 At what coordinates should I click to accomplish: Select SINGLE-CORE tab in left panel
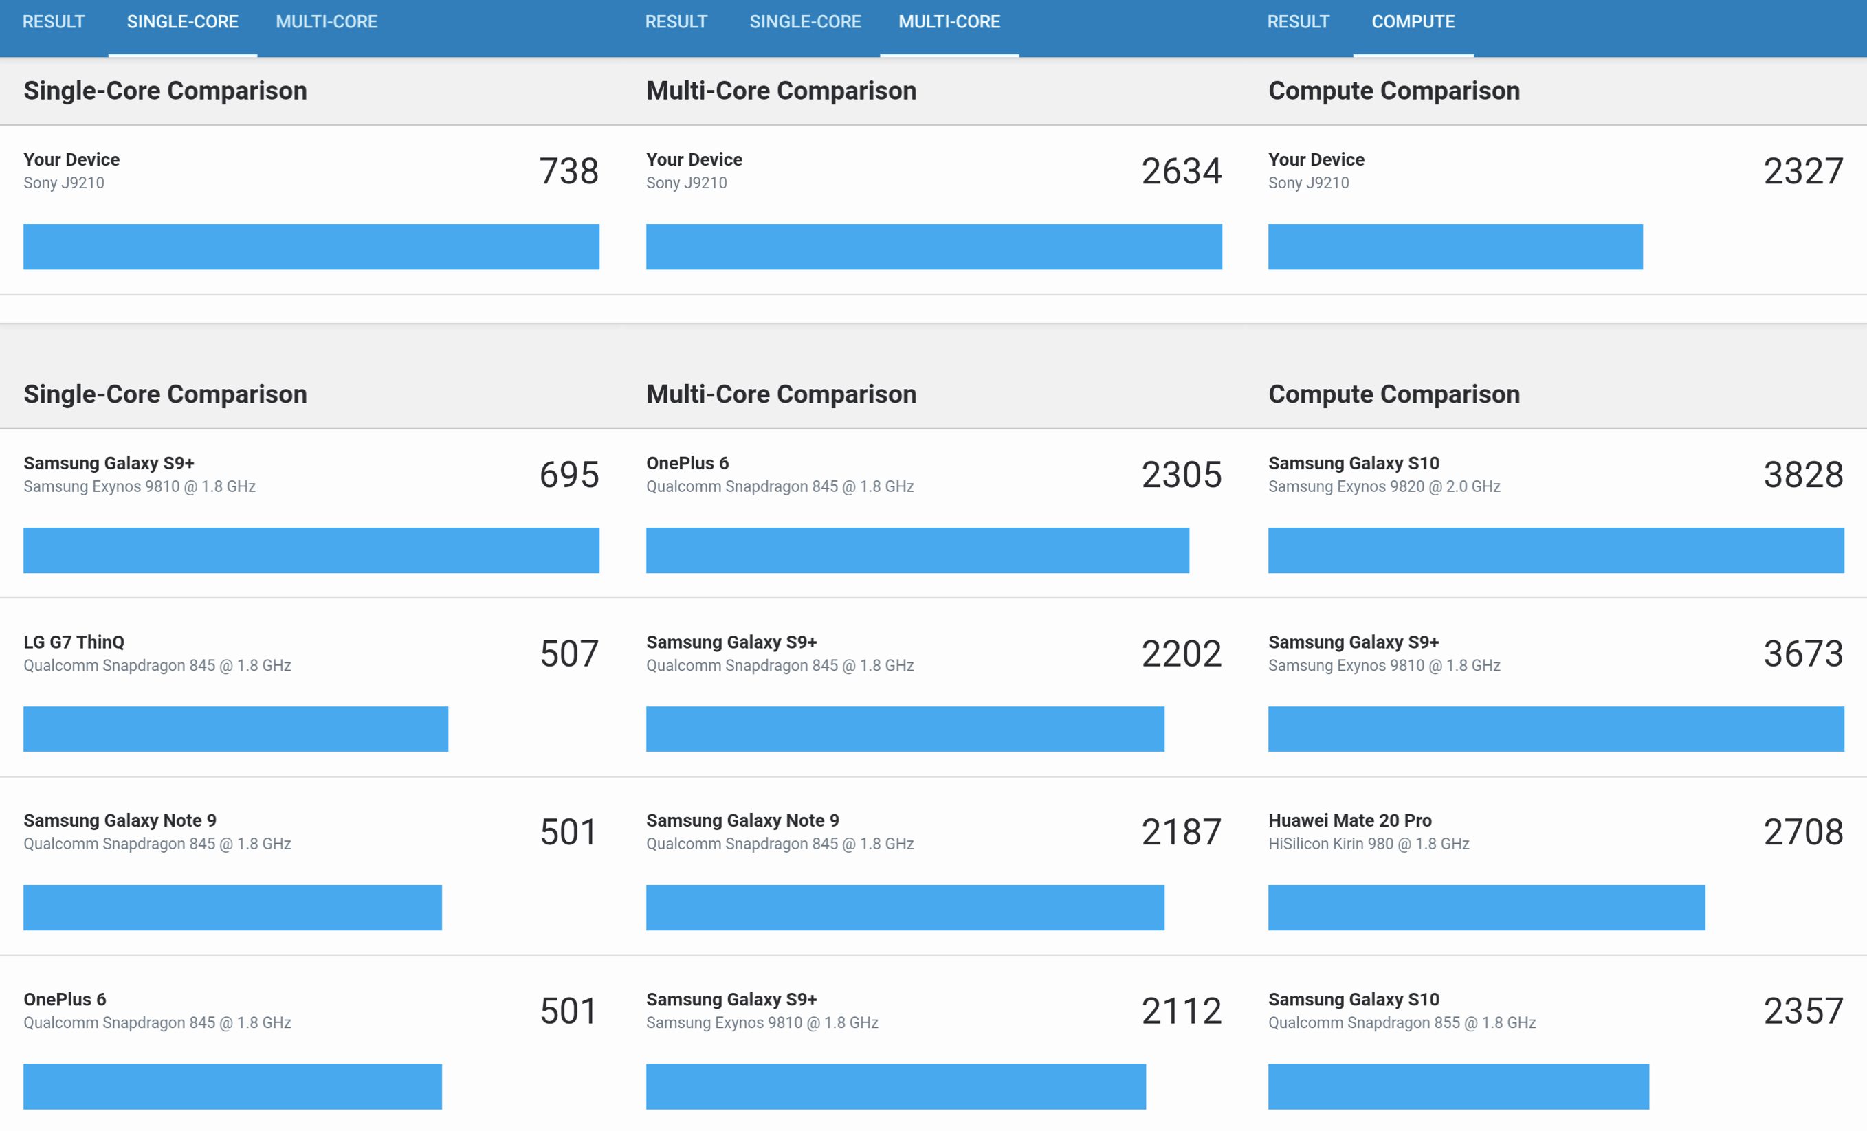[183, 22]
